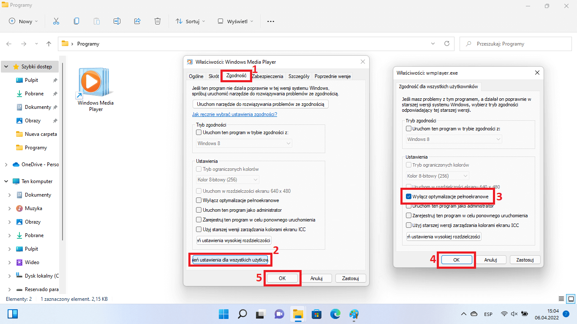The width and height of the screenshot is (577, 324).
Task: Click high DPI settings button in wmplayer.exe dialog
Action: [444, 237]
